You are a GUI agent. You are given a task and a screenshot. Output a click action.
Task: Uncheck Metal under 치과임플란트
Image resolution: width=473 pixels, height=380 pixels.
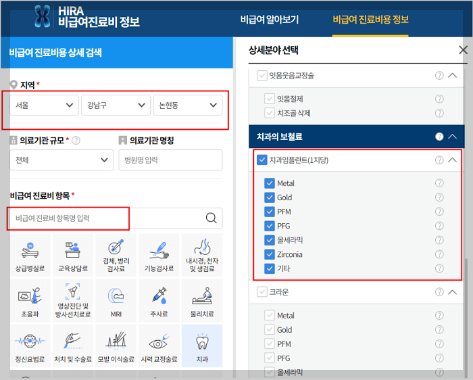coord(270,183)
